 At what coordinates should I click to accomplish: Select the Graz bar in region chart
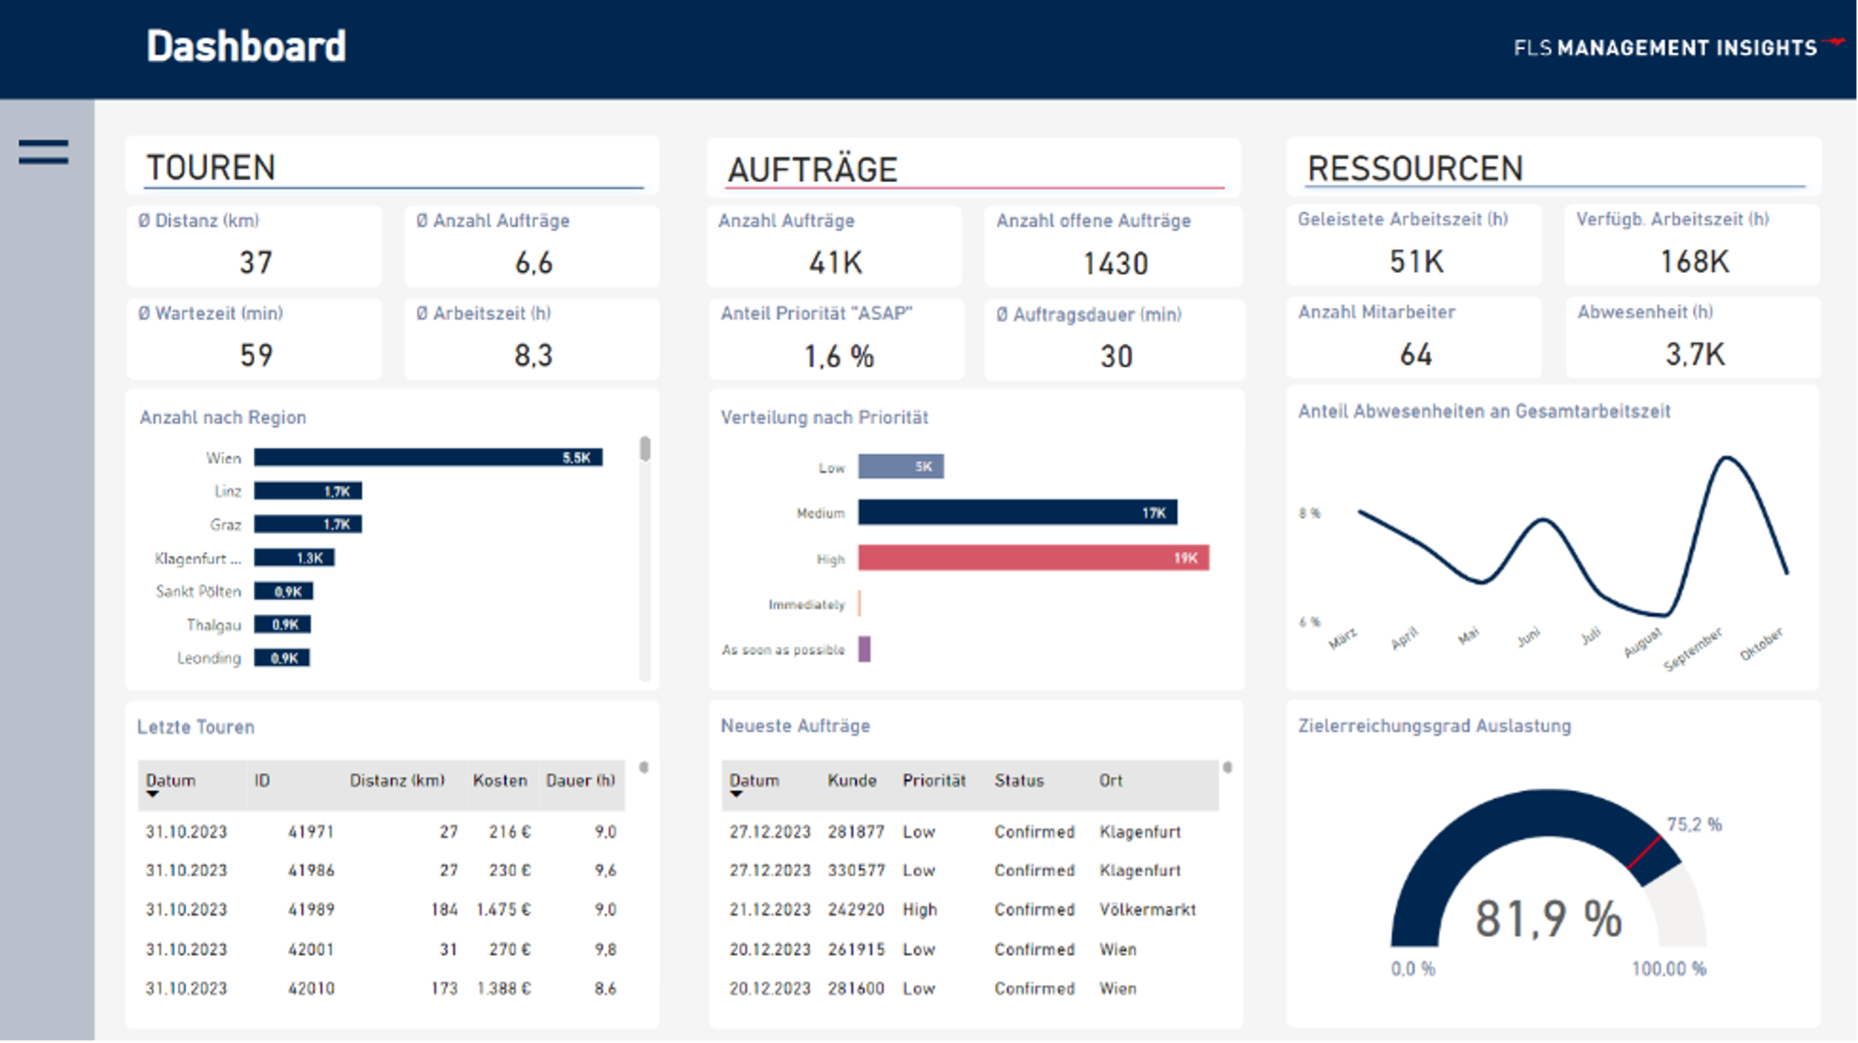(308, 524)
